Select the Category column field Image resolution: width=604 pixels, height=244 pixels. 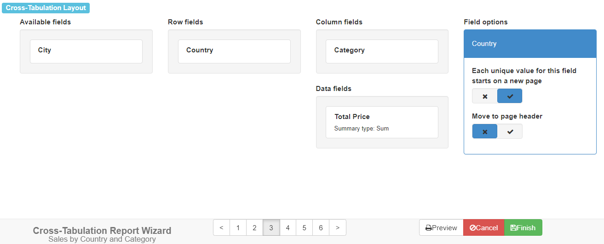tap(382, 51)
